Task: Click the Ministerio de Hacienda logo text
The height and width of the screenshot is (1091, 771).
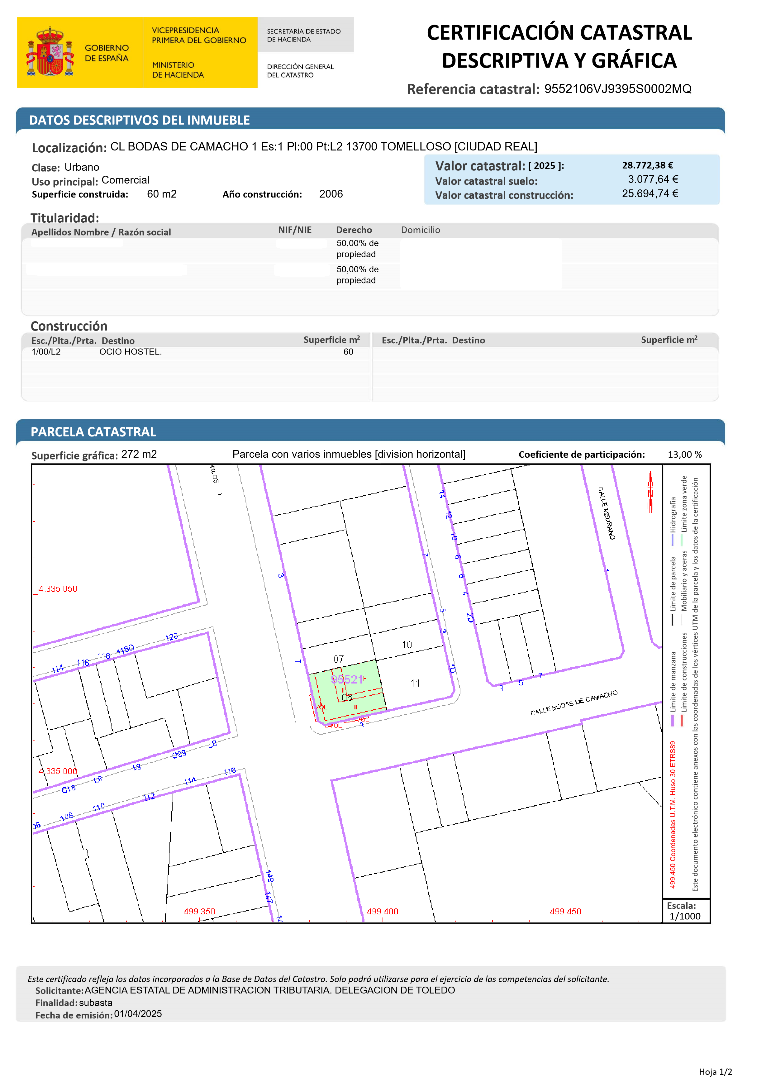Action: (178, 70)
